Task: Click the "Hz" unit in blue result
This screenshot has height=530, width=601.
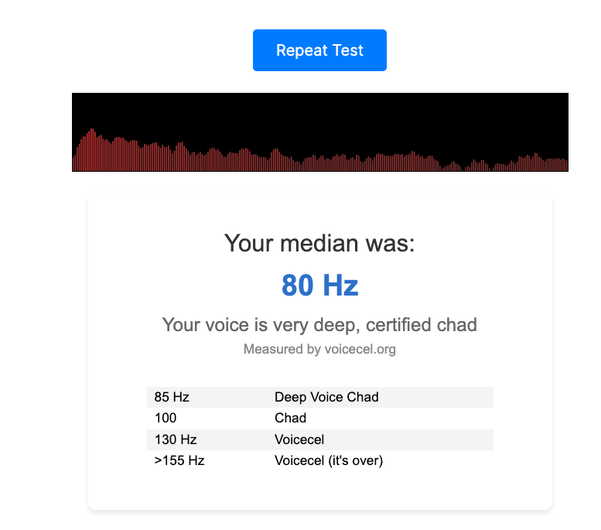Action: pos(340,286)
